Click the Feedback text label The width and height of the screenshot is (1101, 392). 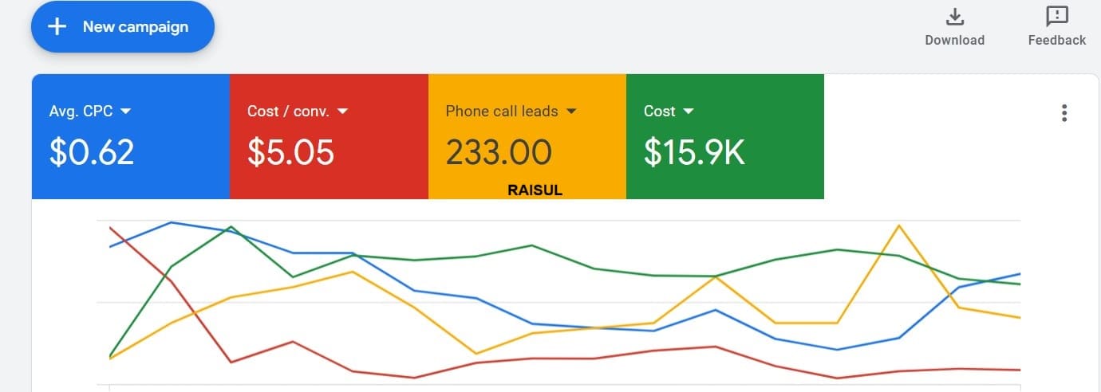pyautogui.click(x=1057, y=40)
